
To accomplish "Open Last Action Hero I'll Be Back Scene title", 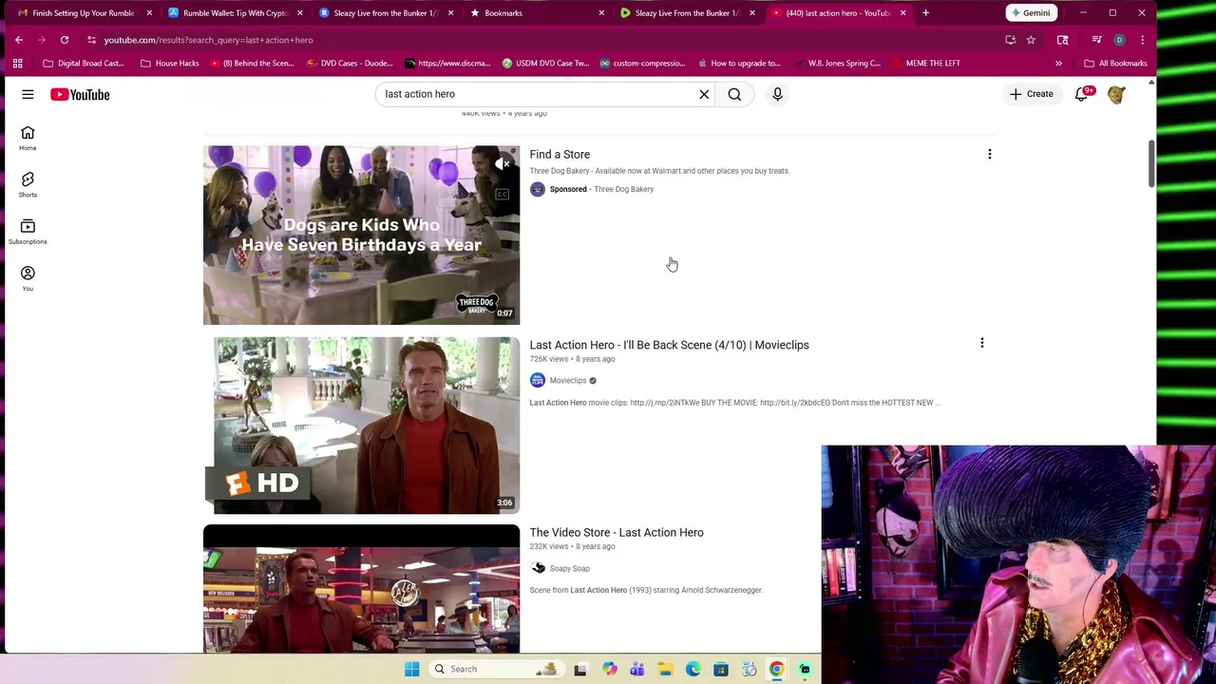I will tap(669, 345).
